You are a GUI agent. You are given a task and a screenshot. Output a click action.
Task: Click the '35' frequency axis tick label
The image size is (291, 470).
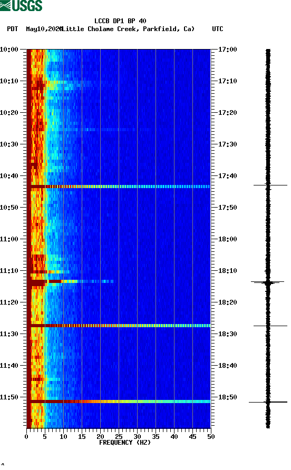pyautogui.click(x=156, y=437)
